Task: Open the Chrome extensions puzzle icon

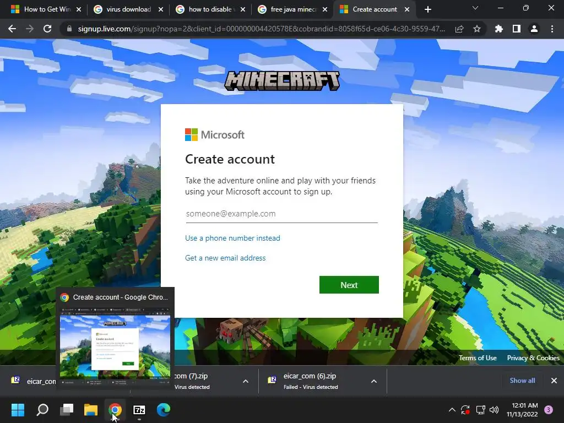Action: pyautogui.click(x=499, y=29)
